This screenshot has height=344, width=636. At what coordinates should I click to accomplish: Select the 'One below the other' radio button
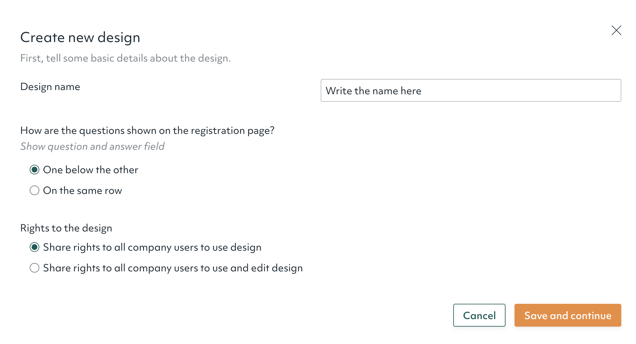click(34, 170)
